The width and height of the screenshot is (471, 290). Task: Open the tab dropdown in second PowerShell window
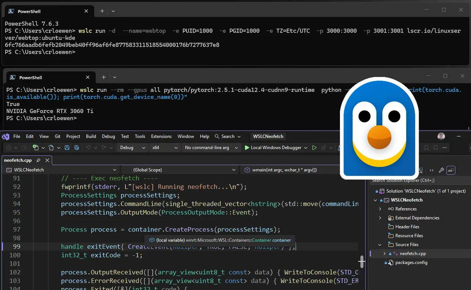coord(114,77)
